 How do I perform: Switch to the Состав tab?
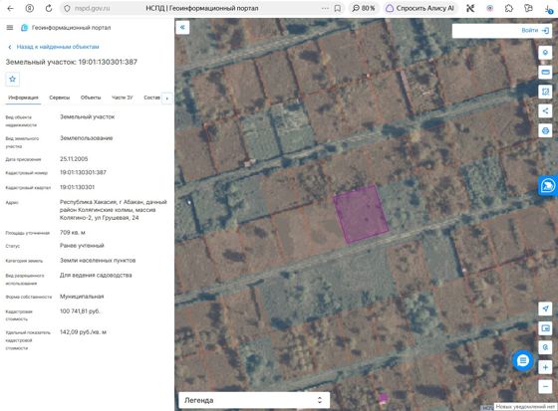tap(151, 98)
